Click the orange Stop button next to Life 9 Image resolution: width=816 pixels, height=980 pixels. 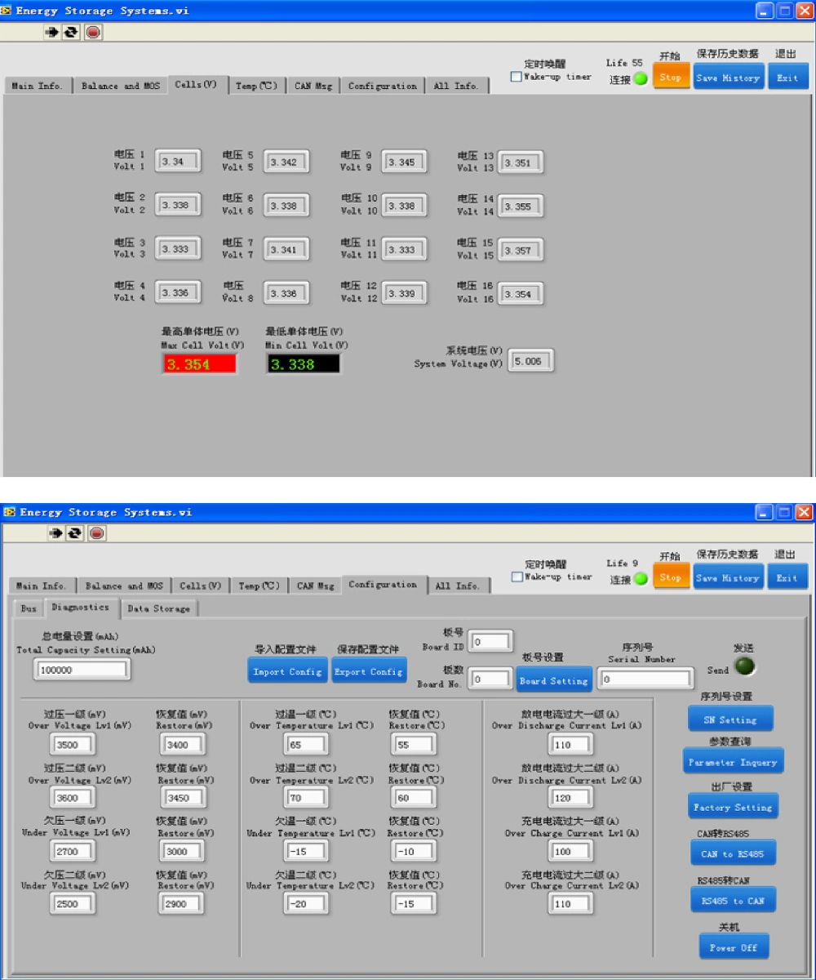click(x=671, y=577)
